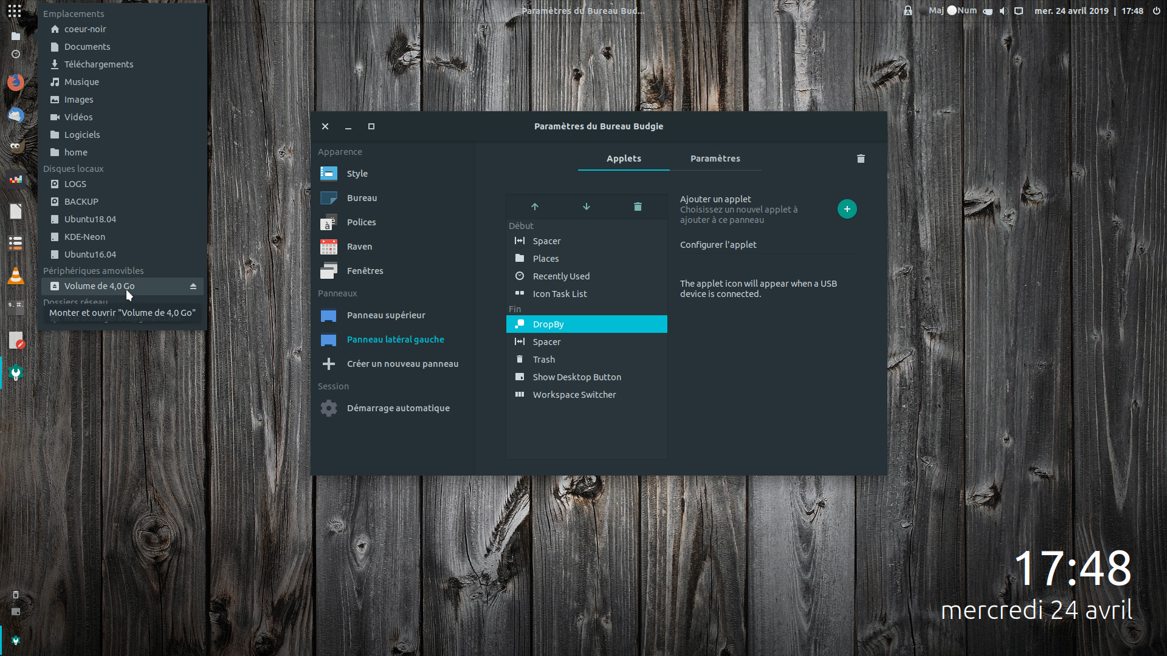Select the Workspace Switcher applet
The height and width of the screenshot is (656, 1167).
click(x=574, y=395)
